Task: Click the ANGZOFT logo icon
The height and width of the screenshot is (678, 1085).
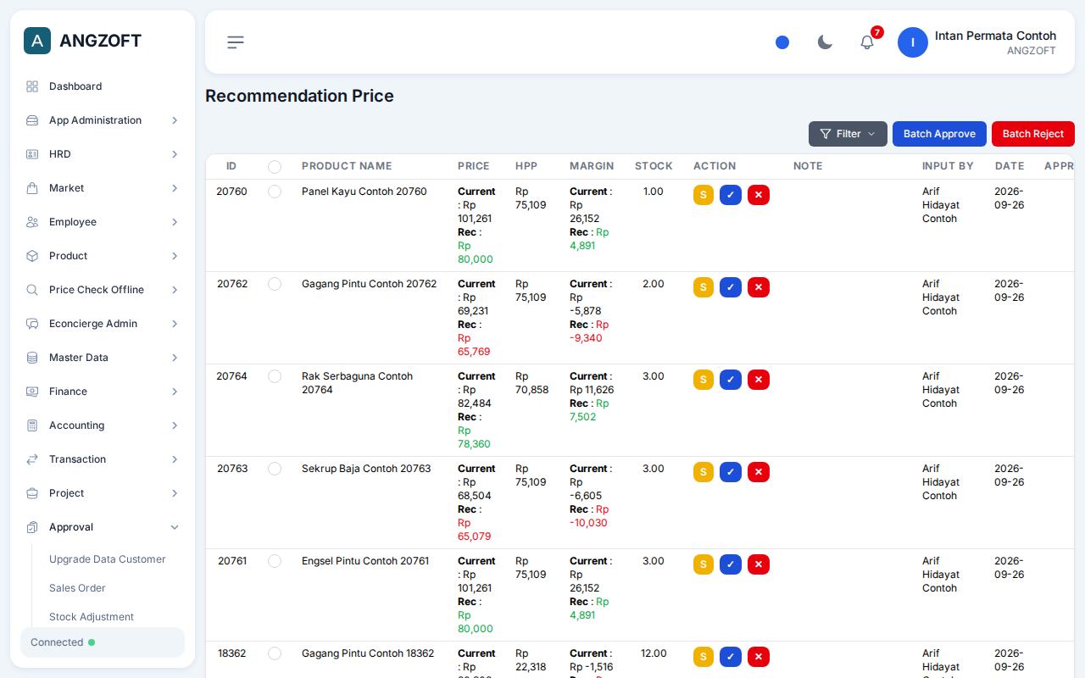Action: coord(37,41)
